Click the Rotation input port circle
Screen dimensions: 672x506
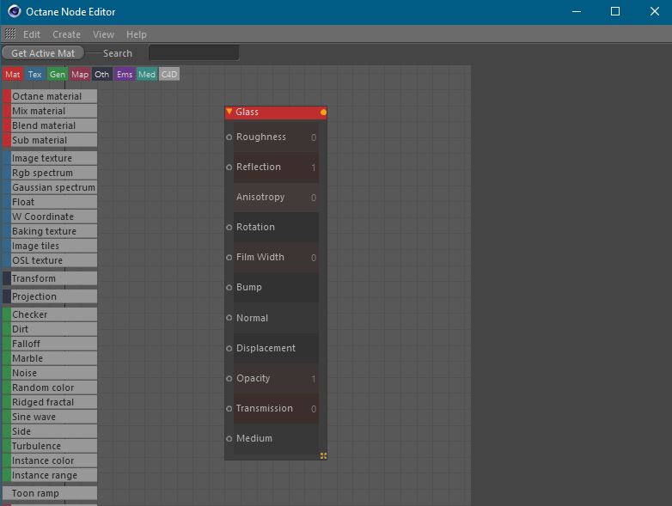coord(229,227)
